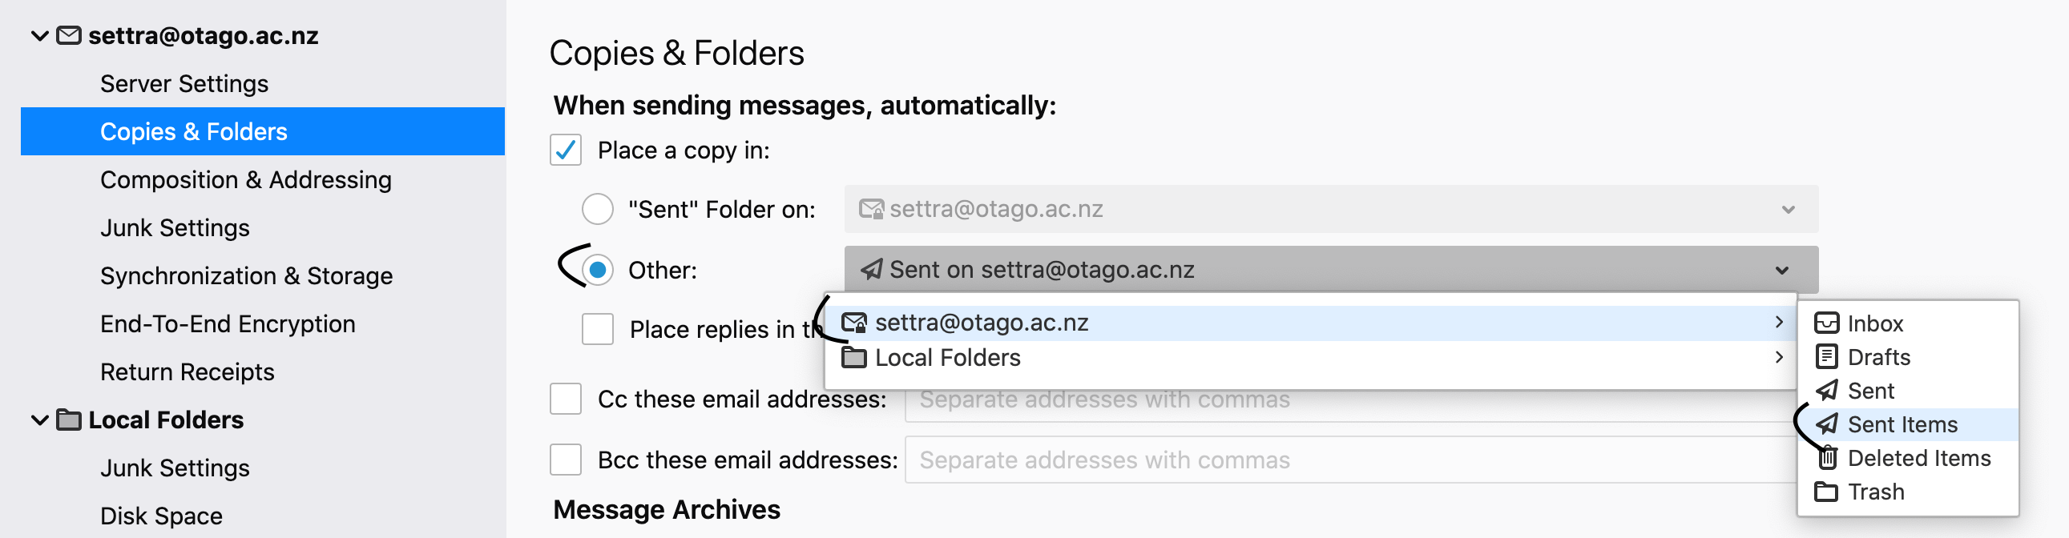The height and width of the screenshot is (538, 2069).
Task: Click the Bcc email addresses text field
Action: pyautogui.click(x=1349, y=460)
